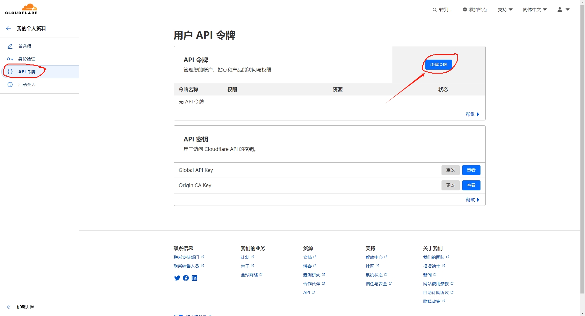Click external link icon next to 隐私政策

(x=444, y=301)
